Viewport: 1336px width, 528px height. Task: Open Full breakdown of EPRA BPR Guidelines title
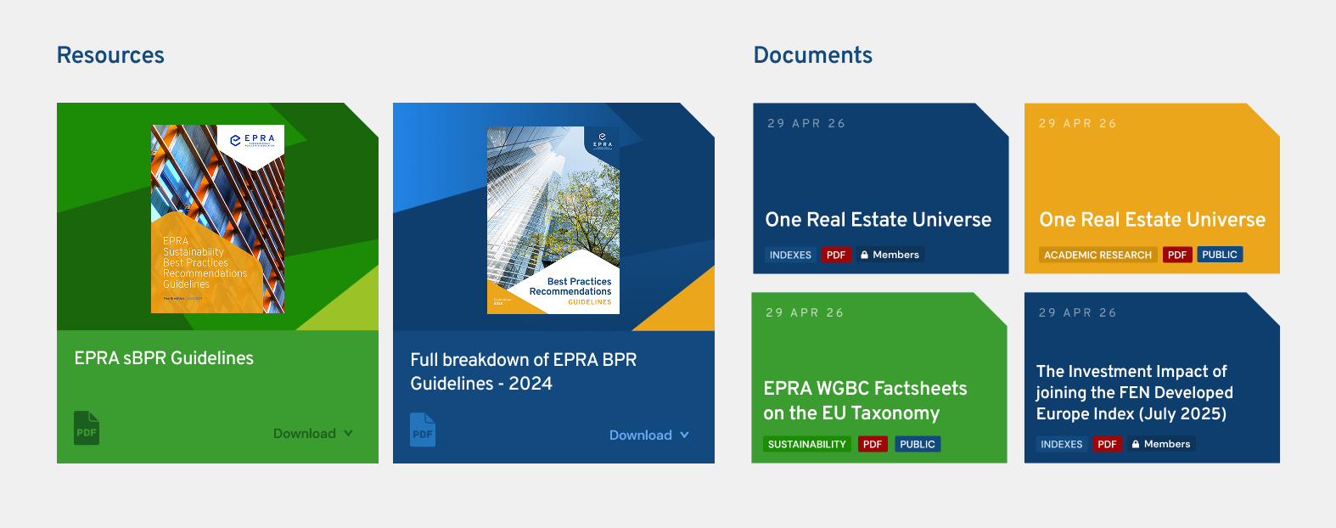click(x=524, y=372)
